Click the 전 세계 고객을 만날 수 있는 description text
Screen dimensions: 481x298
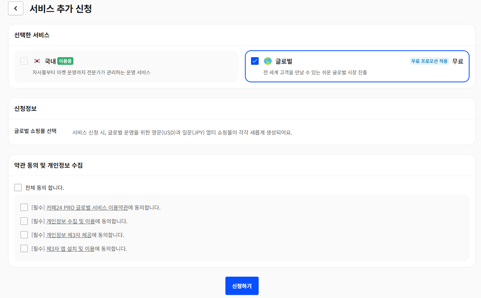click(315, 72)
